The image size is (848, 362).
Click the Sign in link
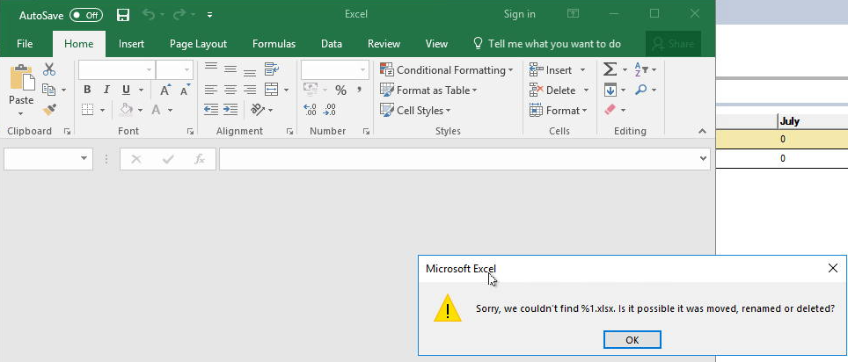click(x=519, y=14)
